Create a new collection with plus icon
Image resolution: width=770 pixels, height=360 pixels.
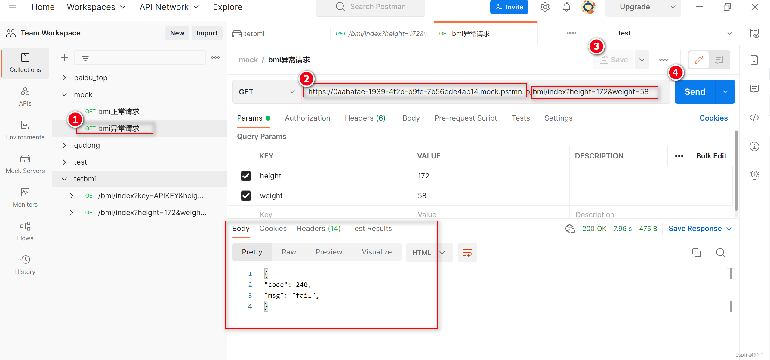64,57
